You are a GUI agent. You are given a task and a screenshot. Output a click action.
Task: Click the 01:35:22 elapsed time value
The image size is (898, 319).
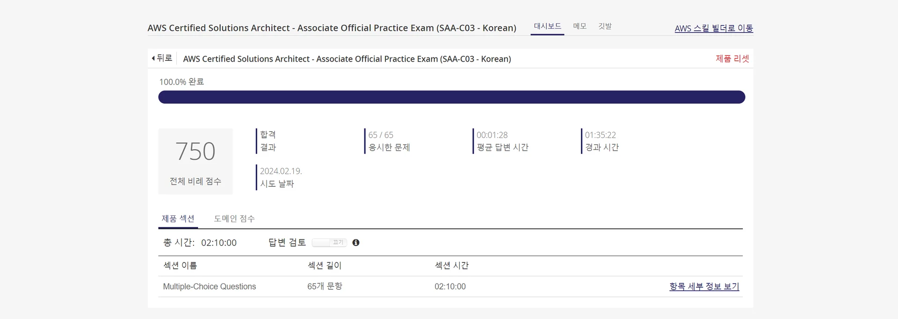[x=600, y=135]
